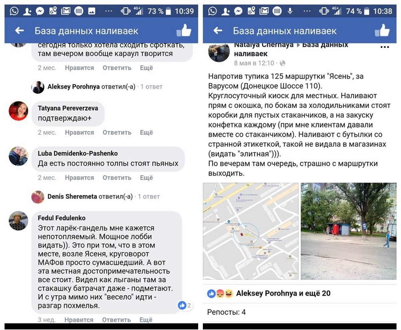Tap Ответить under Fedul Fedulenko's comment
Viewport: 401px width, 330px height.
coord(117,320)
